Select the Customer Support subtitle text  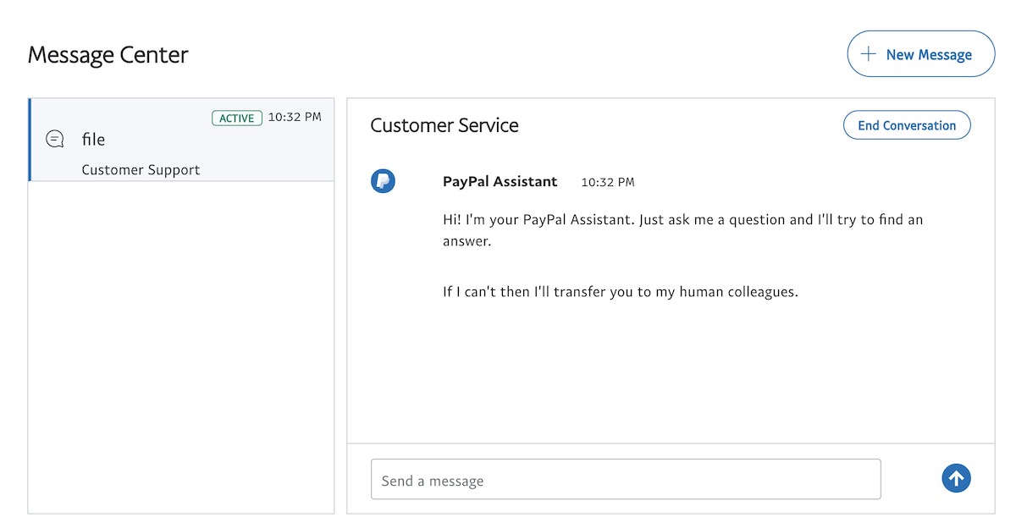click(x=141, y=169)
